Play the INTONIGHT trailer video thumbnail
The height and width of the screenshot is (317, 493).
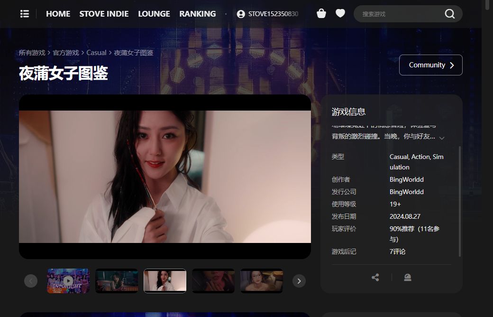(68, 281)
